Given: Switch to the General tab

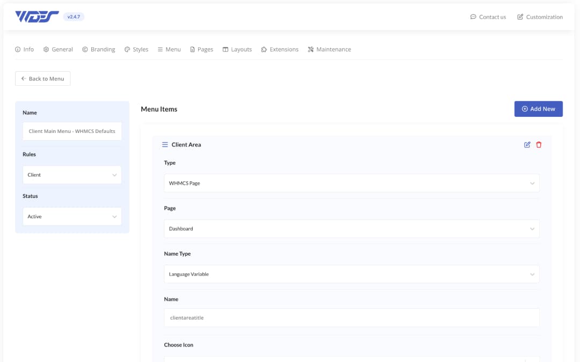Looking at the screenshot, I should tap(58, 49).
